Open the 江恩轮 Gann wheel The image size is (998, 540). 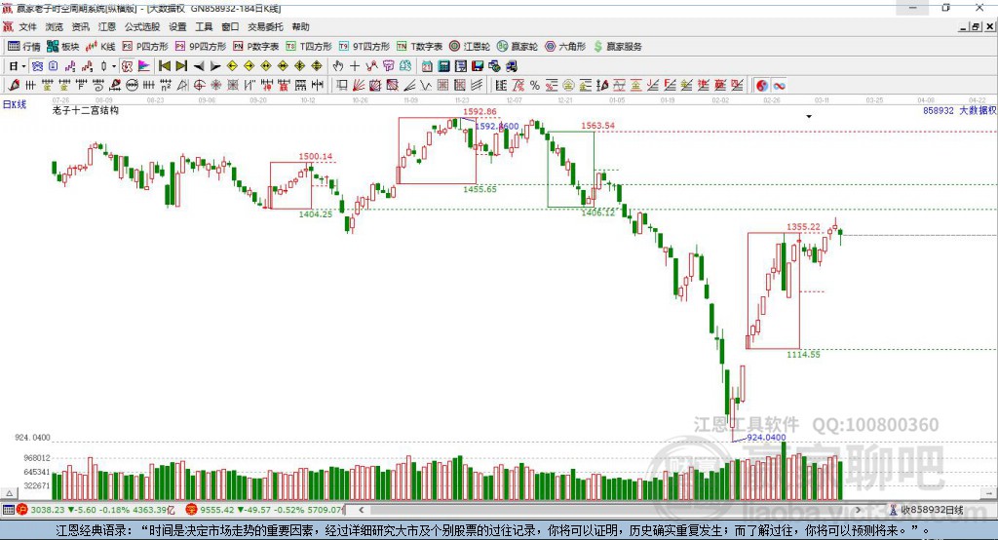(470, 47)
